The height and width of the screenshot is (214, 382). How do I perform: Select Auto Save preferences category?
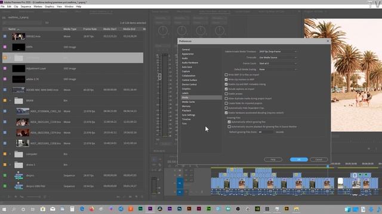(x=187, y=67)
